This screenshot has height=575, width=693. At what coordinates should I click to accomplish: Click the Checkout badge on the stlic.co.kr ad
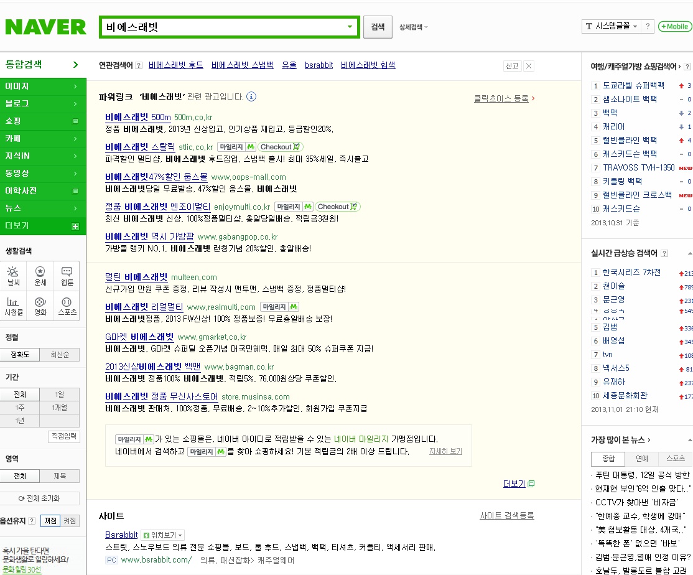click(281, 147)
